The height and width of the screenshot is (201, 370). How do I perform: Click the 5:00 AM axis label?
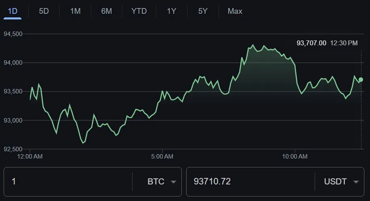click(162, 156)
